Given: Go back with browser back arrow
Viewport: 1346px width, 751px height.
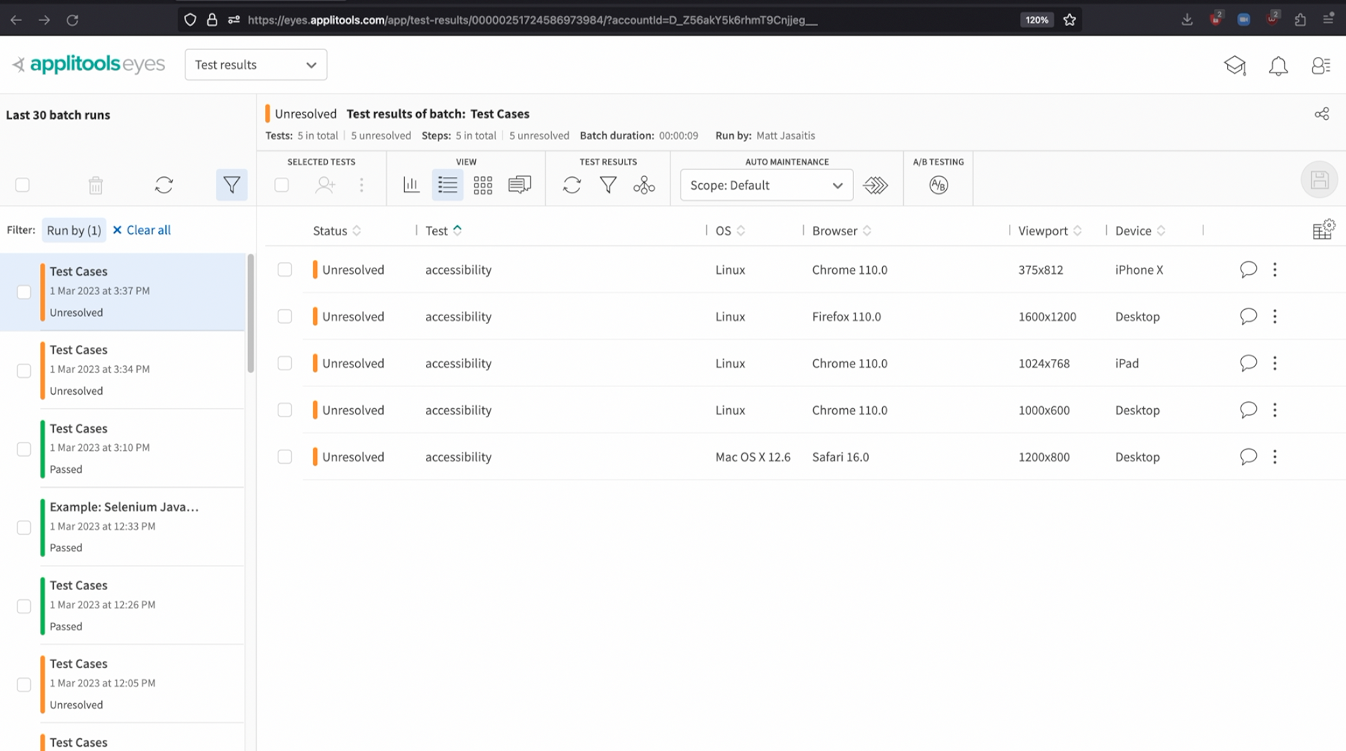Looking at the screenshot, I should (x=16, y=20).
